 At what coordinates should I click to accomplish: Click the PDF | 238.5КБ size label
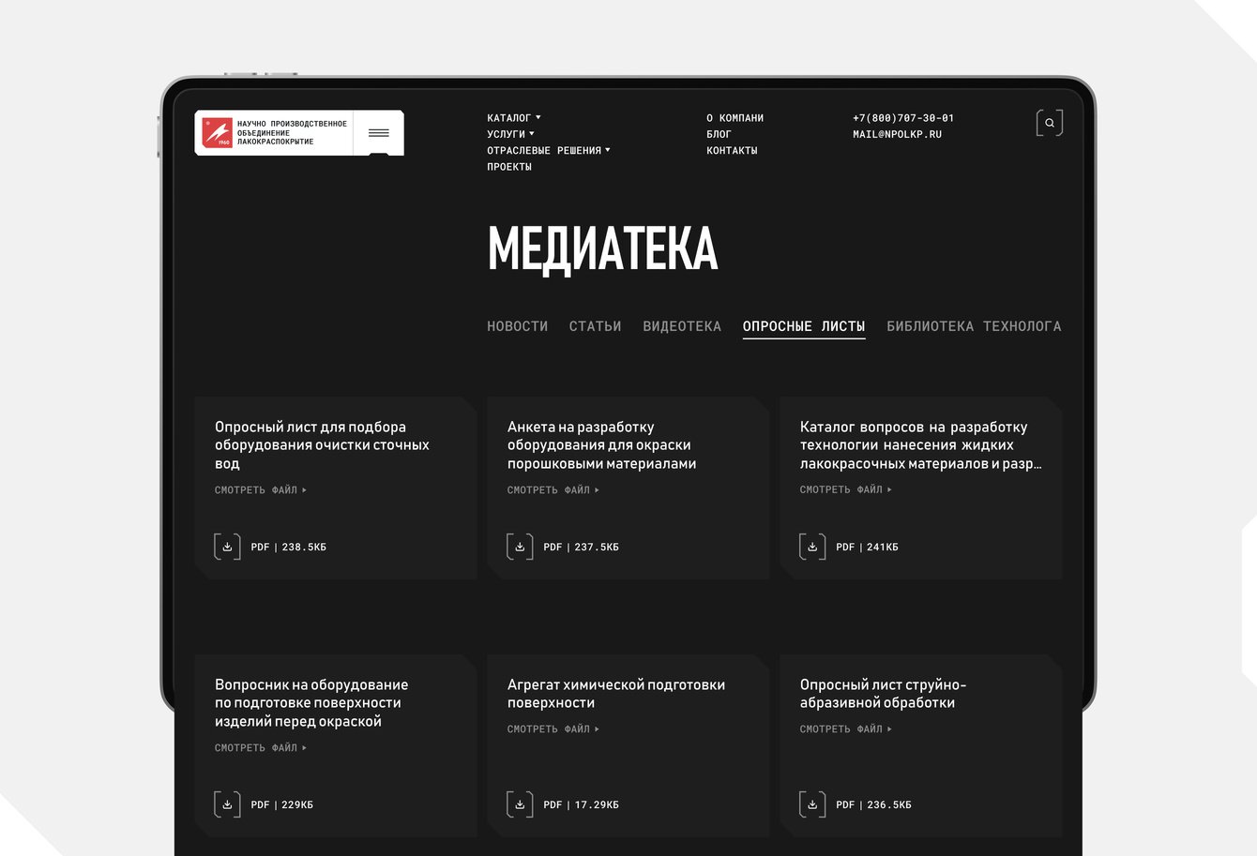[289, 547]
